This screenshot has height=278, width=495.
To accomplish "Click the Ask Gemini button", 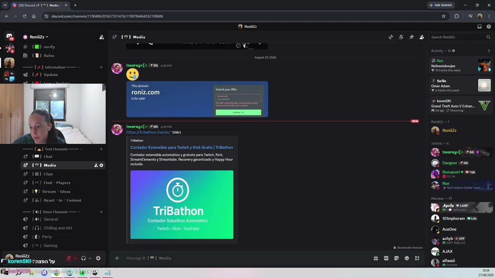I will click(x=440, y=5).
